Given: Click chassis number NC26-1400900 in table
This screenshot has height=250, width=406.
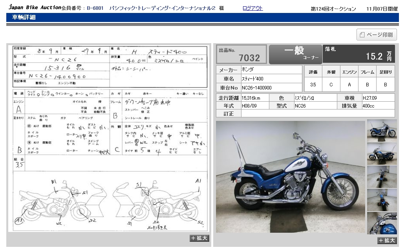Looking at the screenshot, I should point(271,88).
